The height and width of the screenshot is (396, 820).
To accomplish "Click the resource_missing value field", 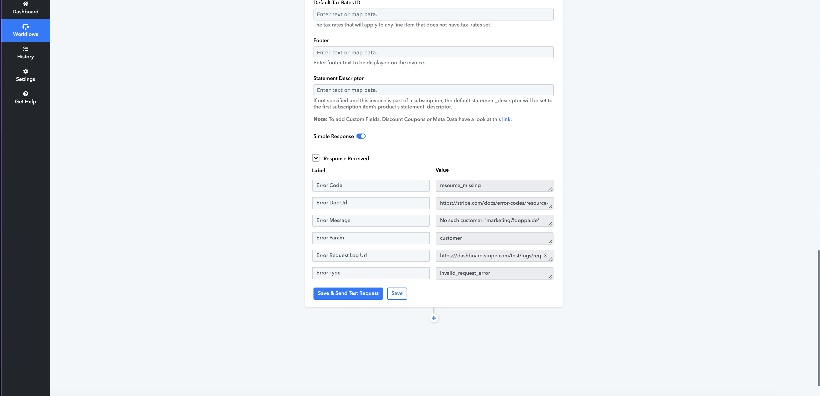I will click(x=494, y=186).
